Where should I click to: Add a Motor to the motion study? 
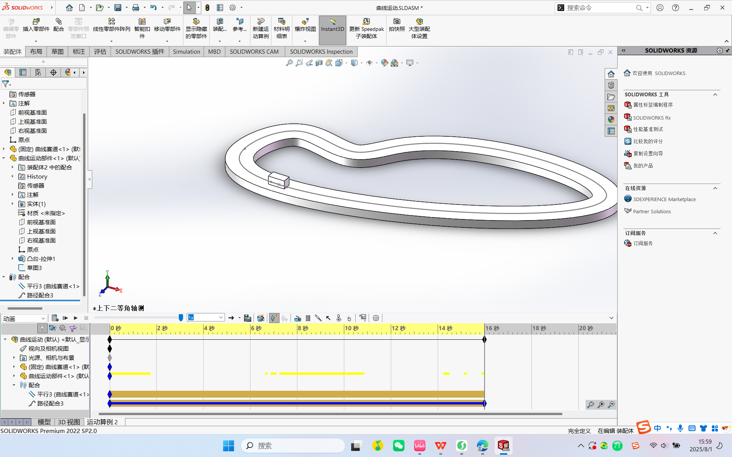298,318
